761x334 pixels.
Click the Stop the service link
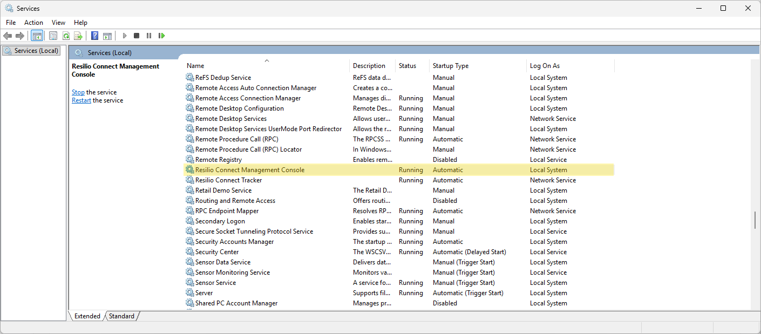[x=78, y=92]
